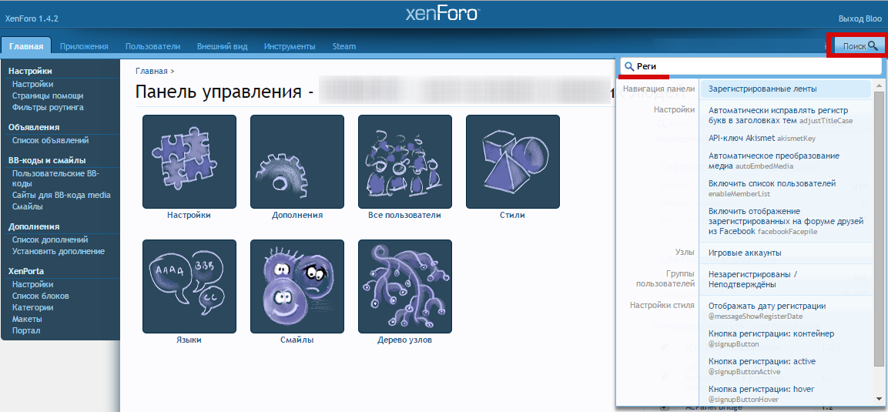Select Отображать дату регистрации result
The image size is (888, 412).
(786, 310)
